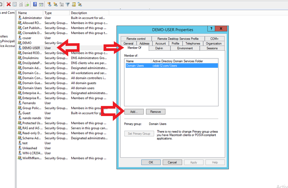The image size is (288, 188).
Task: Sort list by Description column header
Action: (x=89, y=13)
